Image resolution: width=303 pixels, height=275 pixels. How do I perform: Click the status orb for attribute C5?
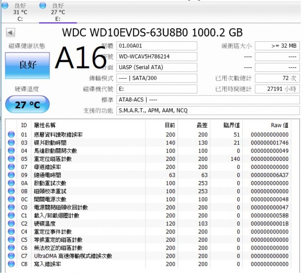(11, 240)
